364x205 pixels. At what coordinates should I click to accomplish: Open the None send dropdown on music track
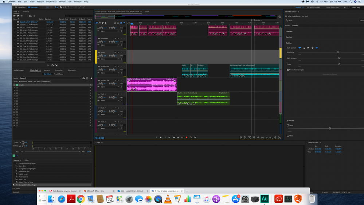[x=110, y=59]
